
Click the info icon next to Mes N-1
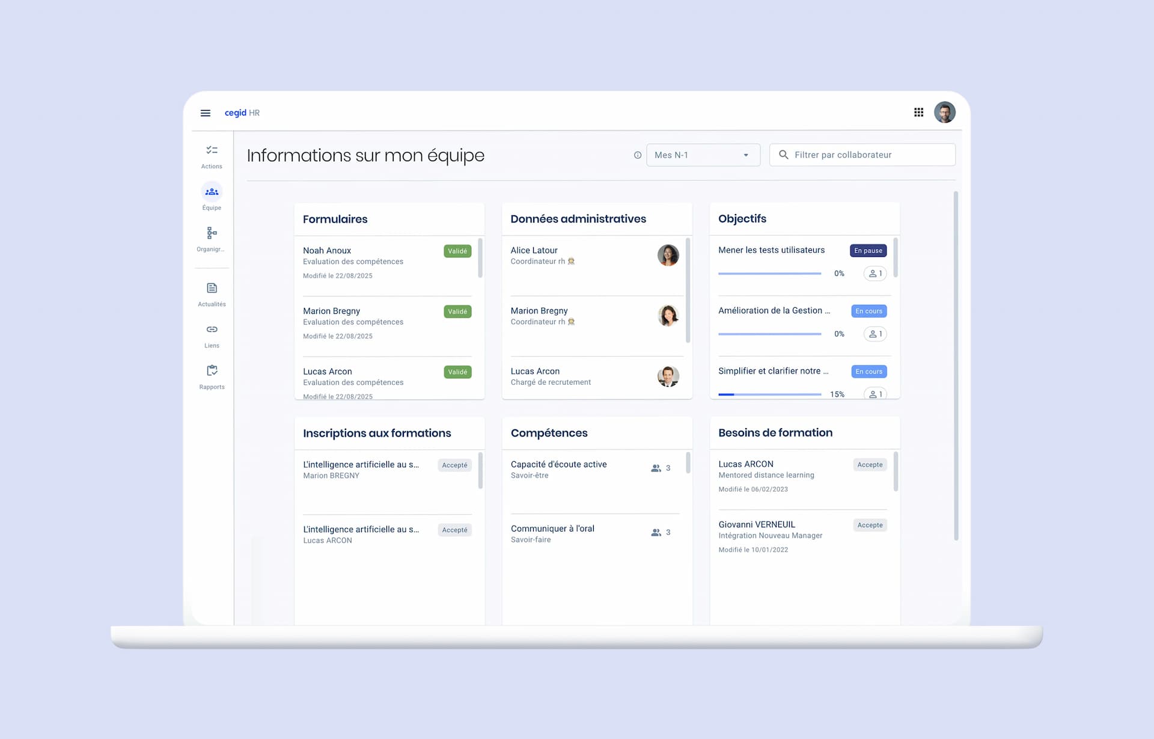click(638, 155)
